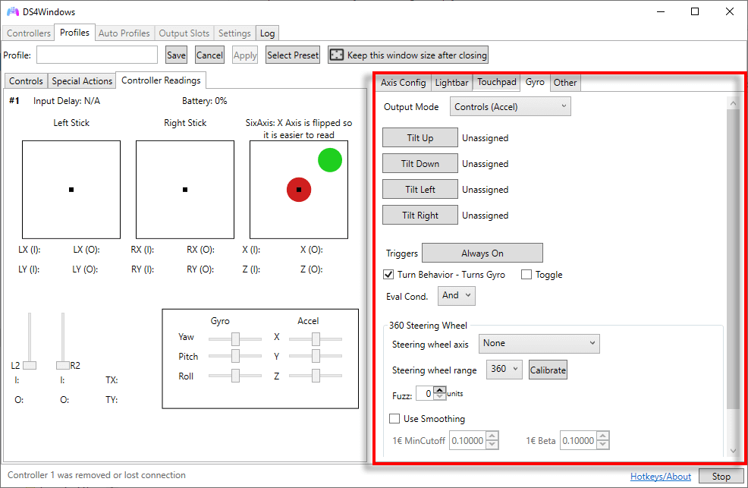Image resolution: width=748 pixels, height=488 pixels.
Task: Toggle Turn Behavior - Turns Gyro checkbox
Action: (388, 274)
